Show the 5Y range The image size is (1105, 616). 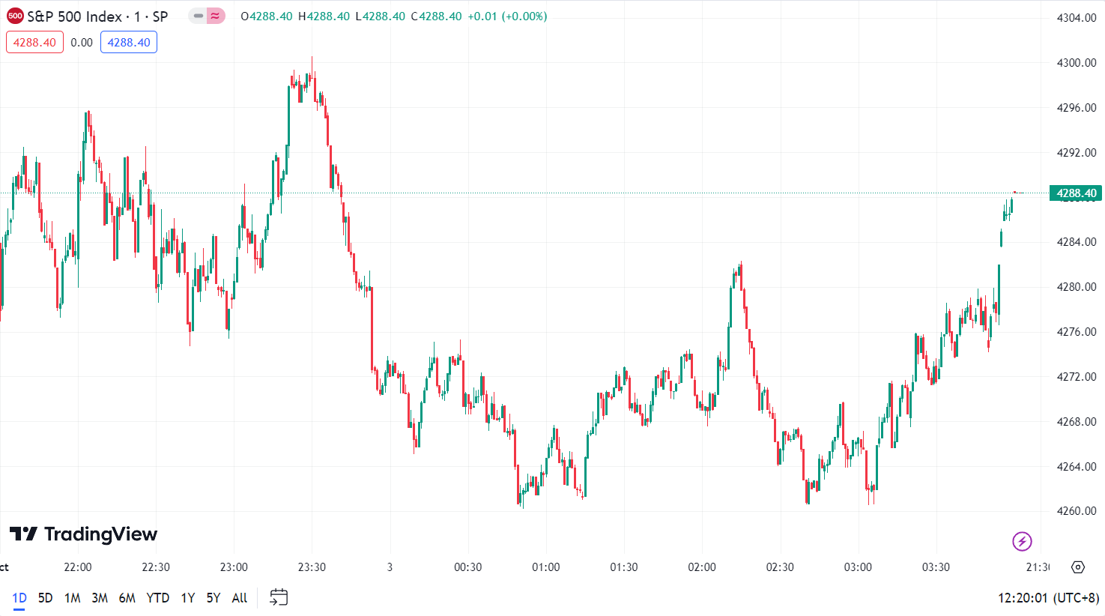pyautogui.click(x=214, y=598)
